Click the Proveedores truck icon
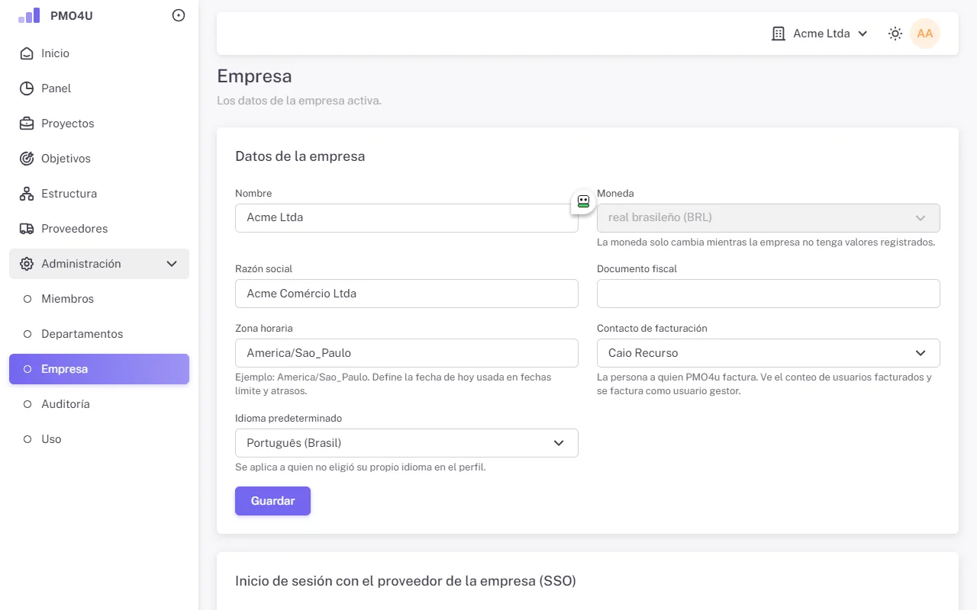This screenshot has height=610, width=977. coord(27,229)
